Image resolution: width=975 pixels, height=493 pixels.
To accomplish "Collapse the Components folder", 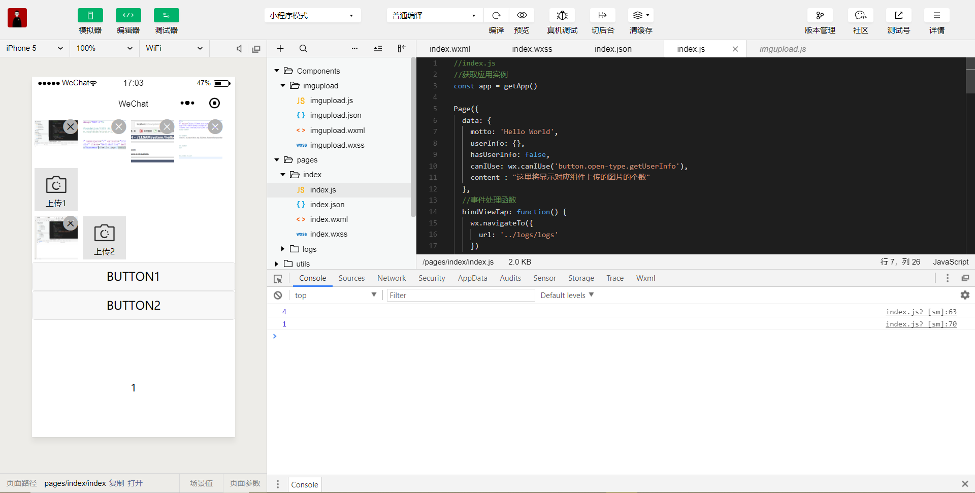I will pos(277,71).
